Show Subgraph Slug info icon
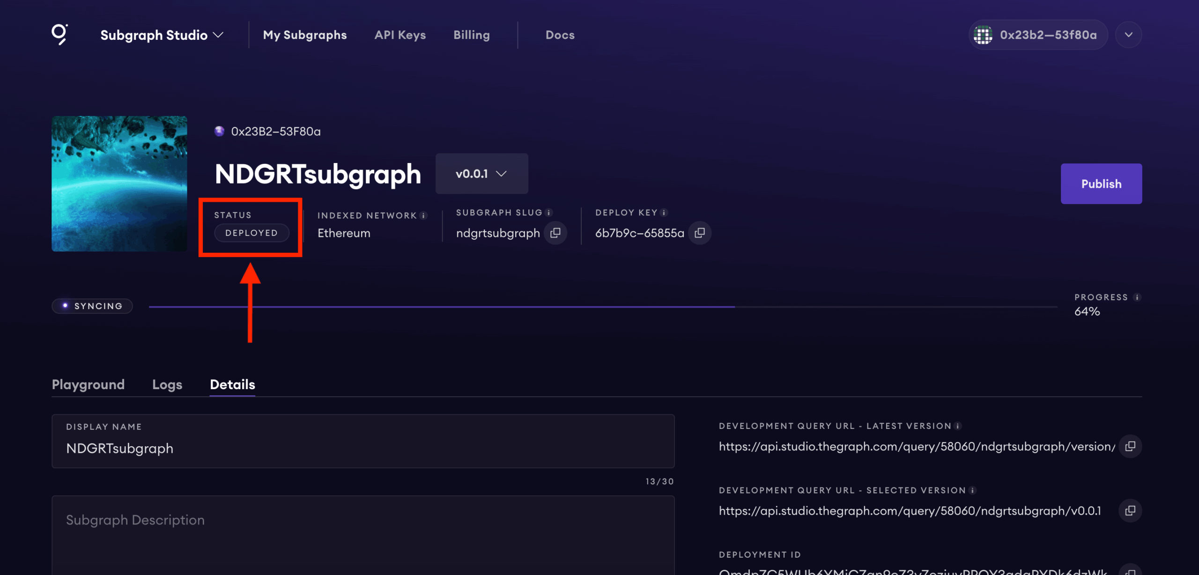The width and height of the screenshot is (1199, 575). tap(549, 213)
